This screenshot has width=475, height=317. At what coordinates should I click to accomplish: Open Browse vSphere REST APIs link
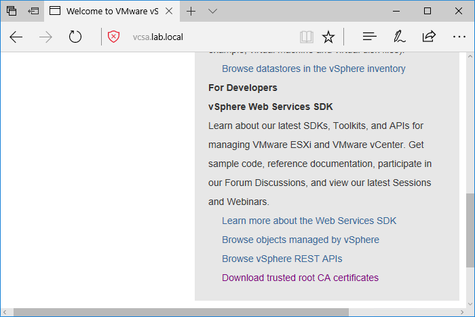tap(282, 259)
